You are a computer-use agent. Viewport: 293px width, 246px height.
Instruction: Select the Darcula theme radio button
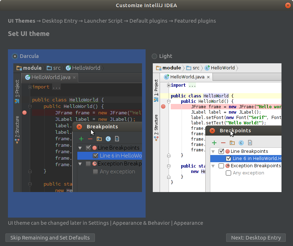(15, 56)
